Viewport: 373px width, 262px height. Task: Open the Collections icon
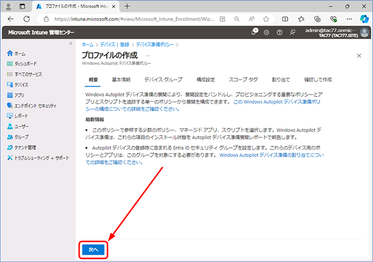point(318,19)
